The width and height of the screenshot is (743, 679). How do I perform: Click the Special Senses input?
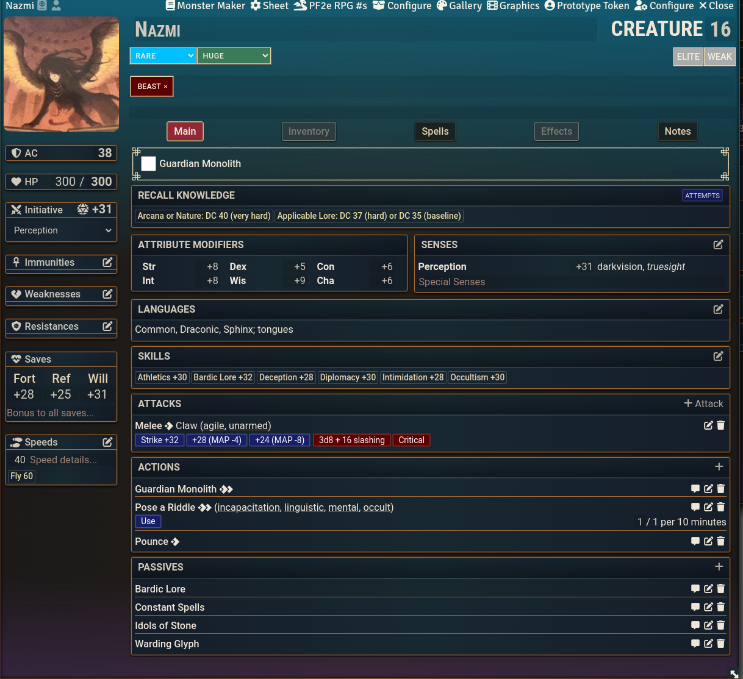(x=572, y=282)
